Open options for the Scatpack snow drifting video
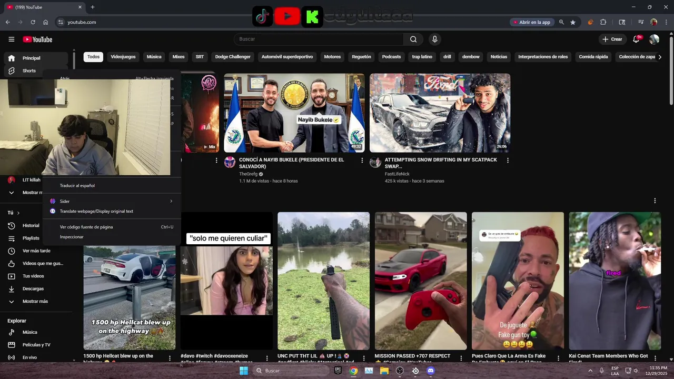 click(508, 160)
